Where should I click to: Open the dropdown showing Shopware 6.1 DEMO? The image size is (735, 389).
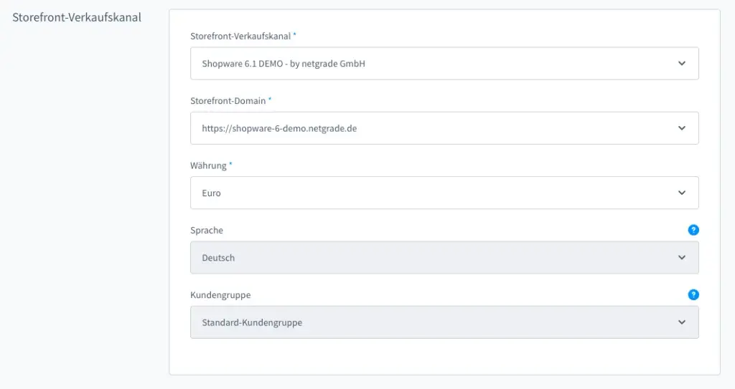click(431, 64)
